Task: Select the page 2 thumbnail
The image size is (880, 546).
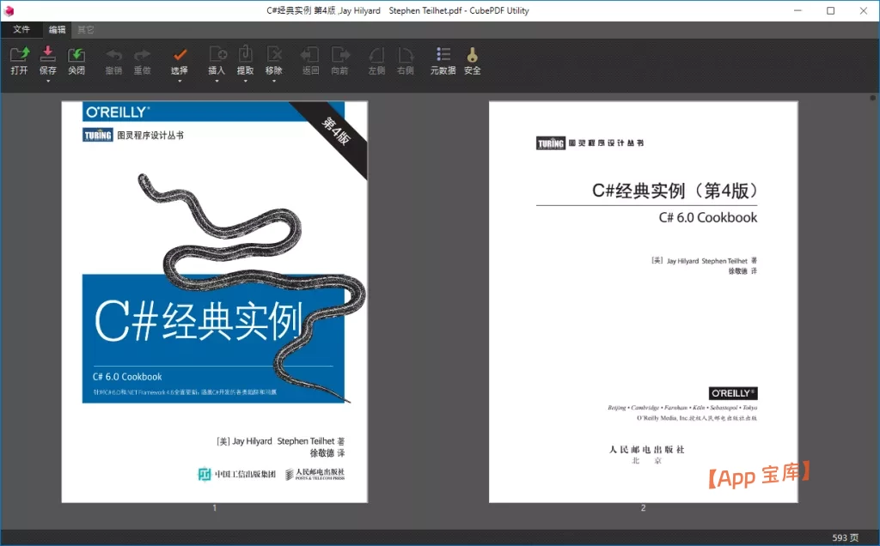Action: 643,300
